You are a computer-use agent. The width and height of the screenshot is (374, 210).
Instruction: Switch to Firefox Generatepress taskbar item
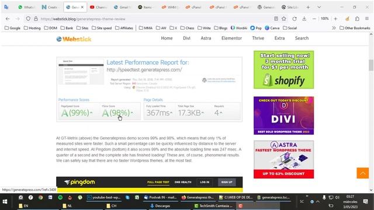click(x=198, y=197)
